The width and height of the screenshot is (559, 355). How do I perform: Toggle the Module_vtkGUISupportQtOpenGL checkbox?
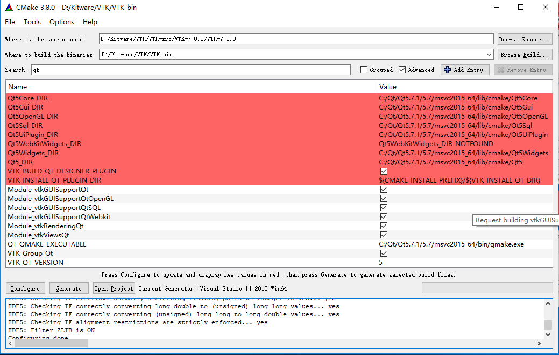coord(384,199)
